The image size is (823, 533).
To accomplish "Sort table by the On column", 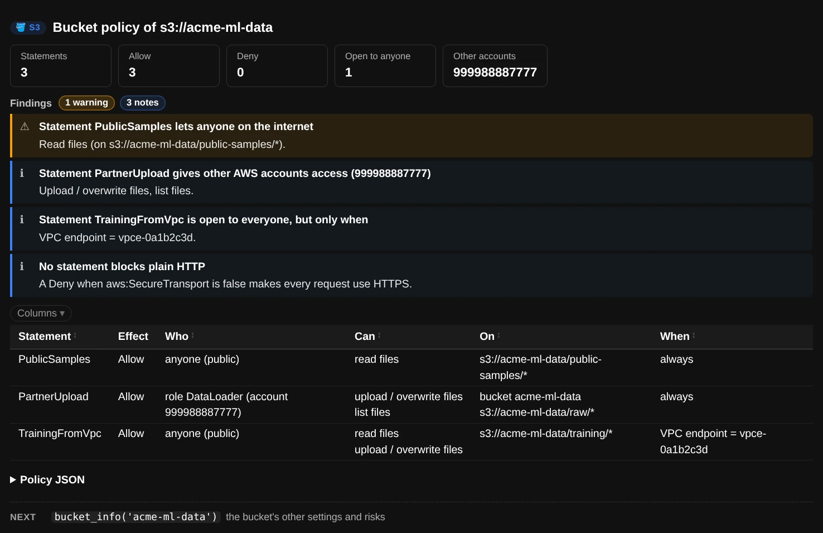I will pyautogui.click(x=490, y=336).
